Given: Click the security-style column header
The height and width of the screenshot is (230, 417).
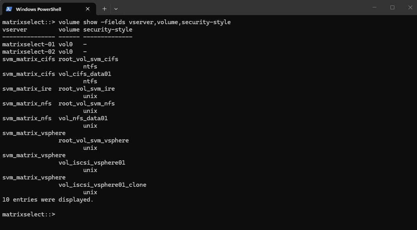Looking at the screenshot, I should pos(108,30).
